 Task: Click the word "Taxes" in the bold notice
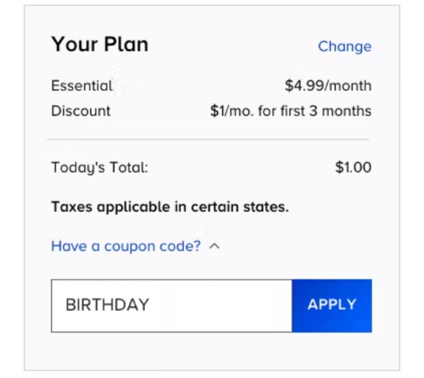[x=70, y=207]
